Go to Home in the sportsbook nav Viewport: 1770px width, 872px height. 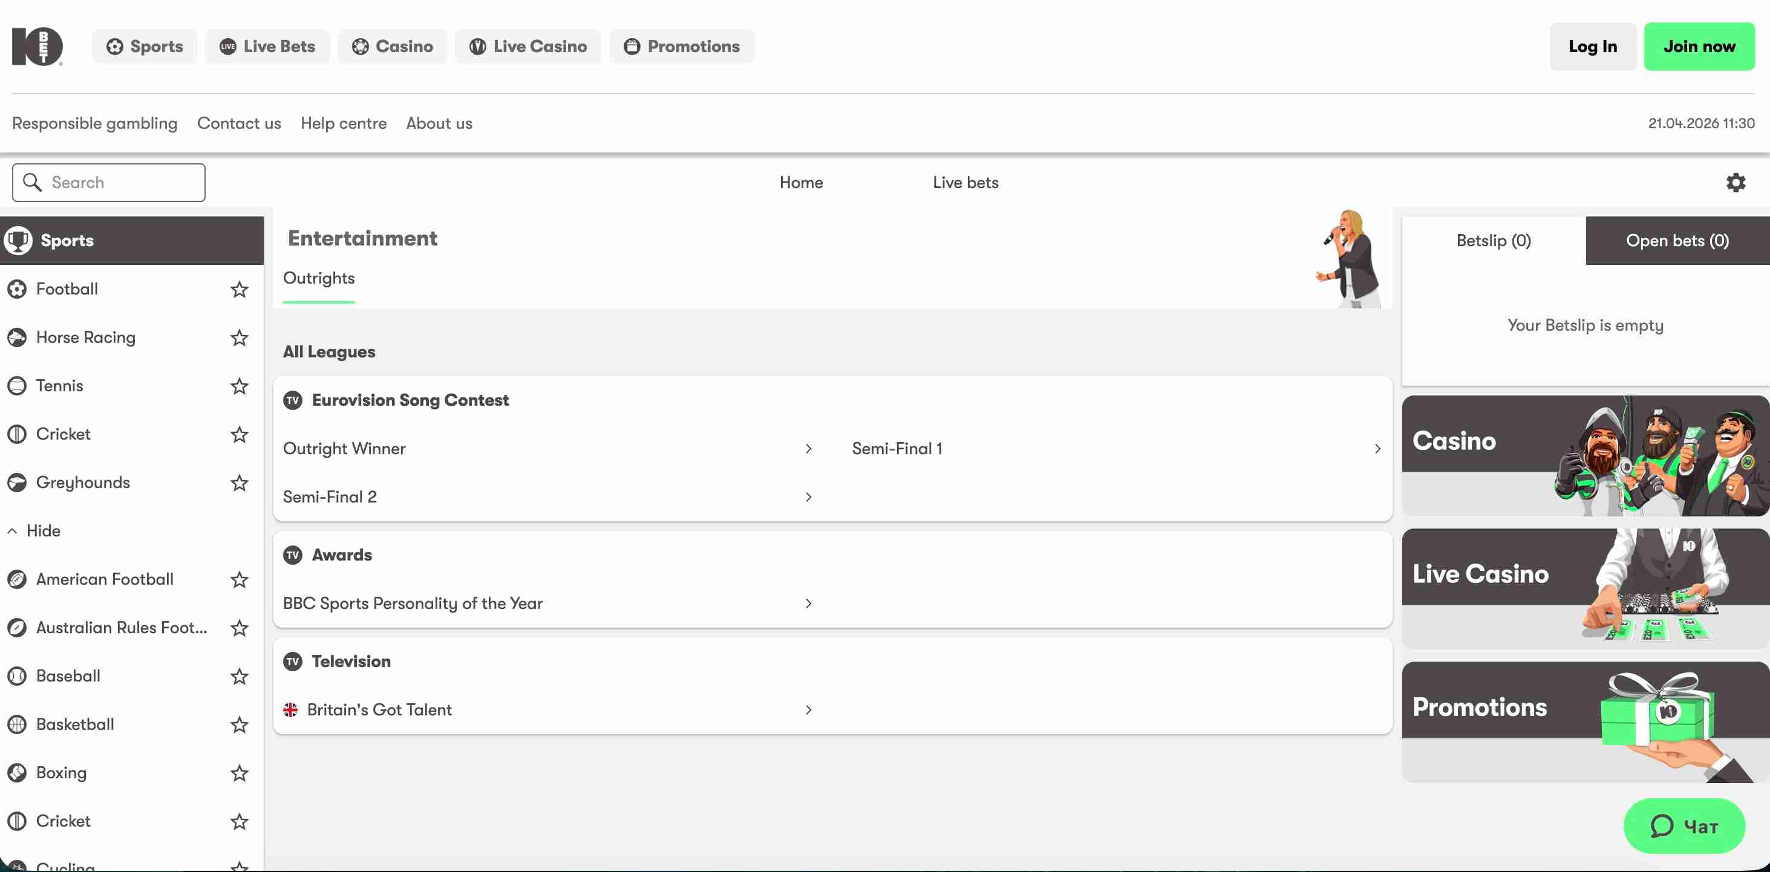801,183
